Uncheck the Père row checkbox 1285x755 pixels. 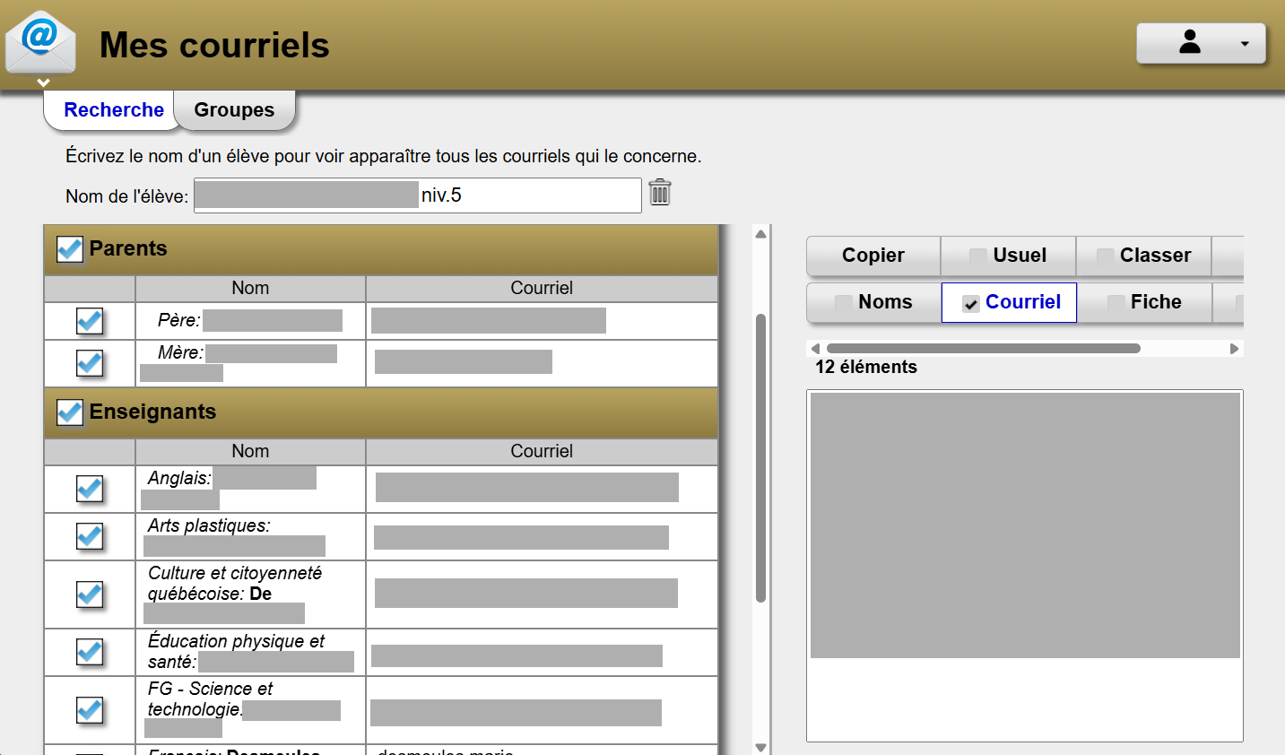[90, 321]
